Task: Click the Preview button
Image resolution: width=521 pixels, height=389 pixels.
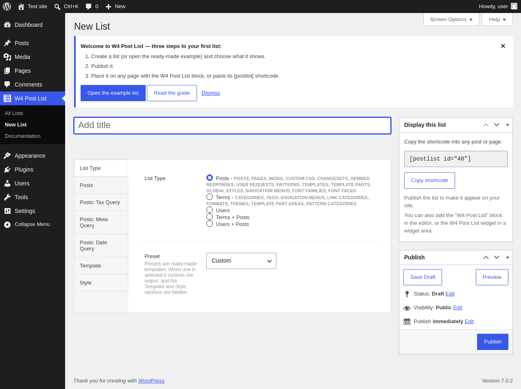Action: (x=492, y=277)
